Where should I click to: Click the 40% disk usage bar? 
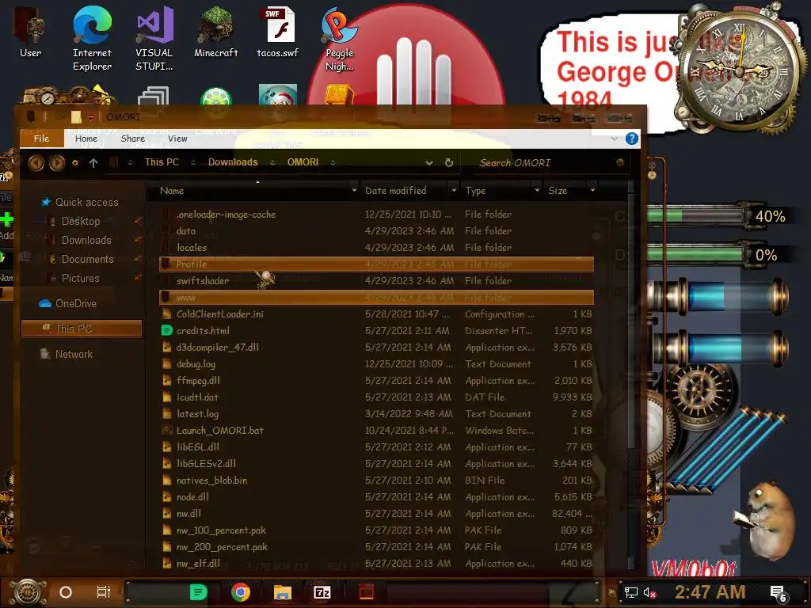tap(695, 216)
